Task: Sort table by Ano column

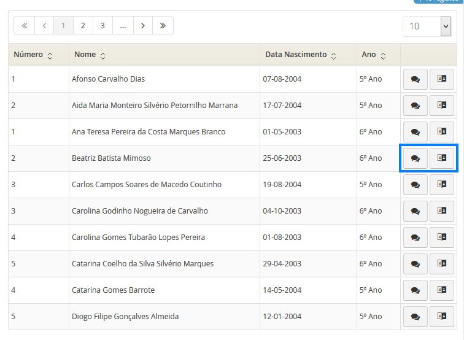Action: pyautogui.click(x=383, y=55)
